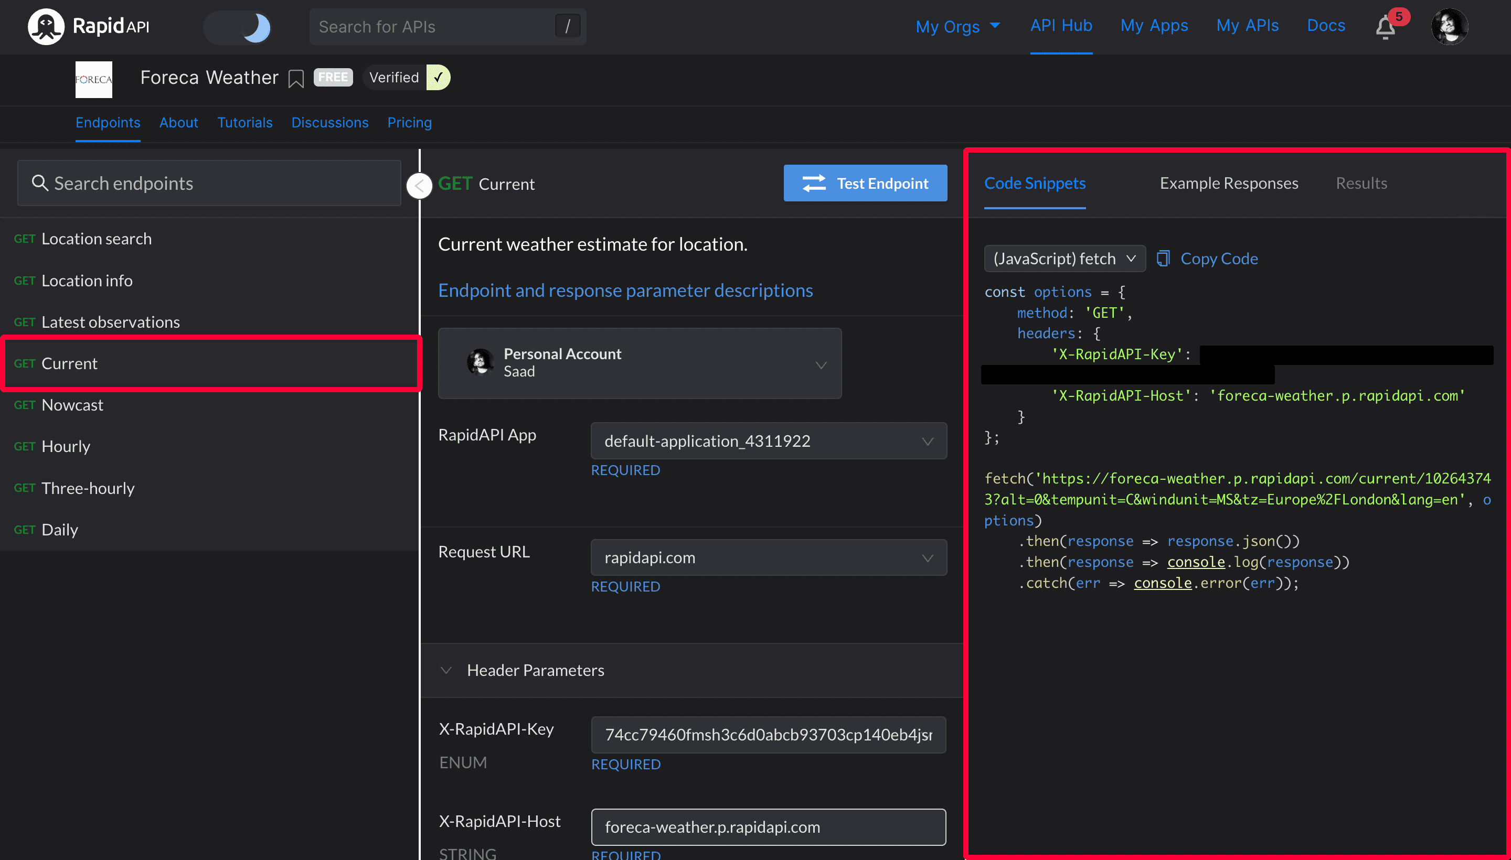Open My Apps
Image resolution: width=1511 pixels, height=860 pixels.
[1154, 25]
